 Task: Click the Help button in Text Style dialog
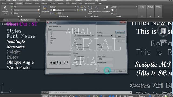click(x=121, y=71)
